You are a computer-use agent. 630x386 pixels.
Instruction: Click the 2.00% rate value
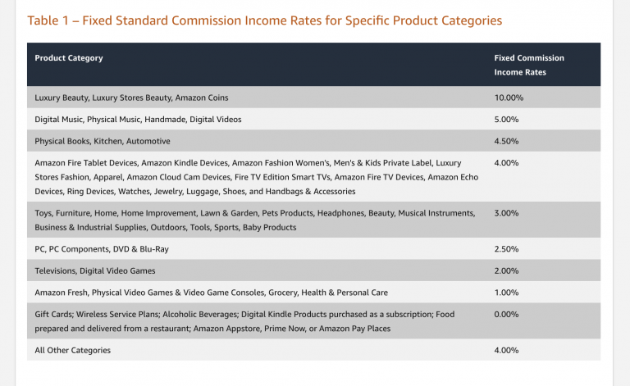[506, 270]
